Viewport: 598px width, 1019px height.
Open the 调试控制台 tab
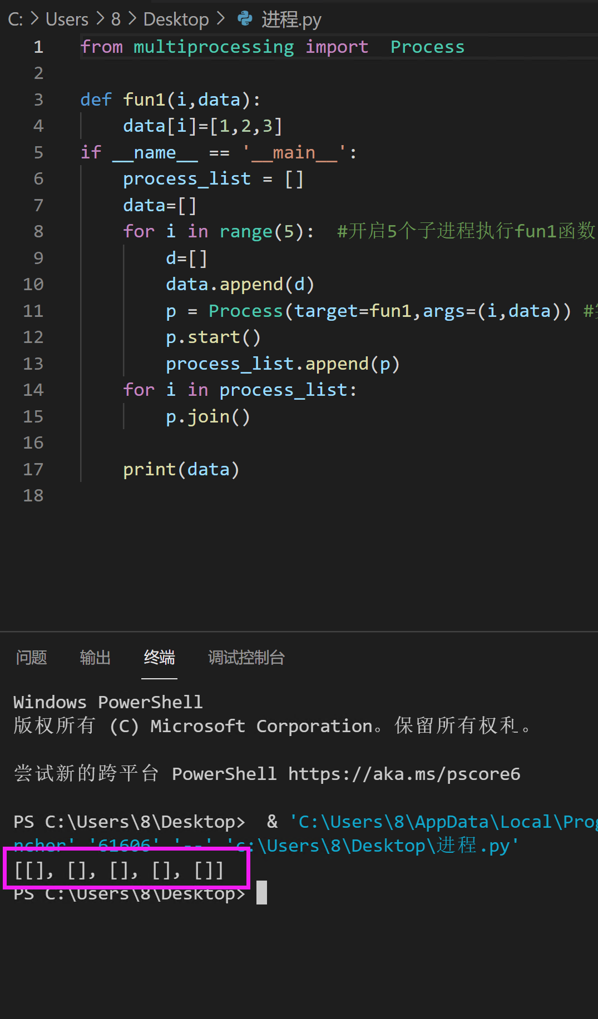click(x=246, y=658)
